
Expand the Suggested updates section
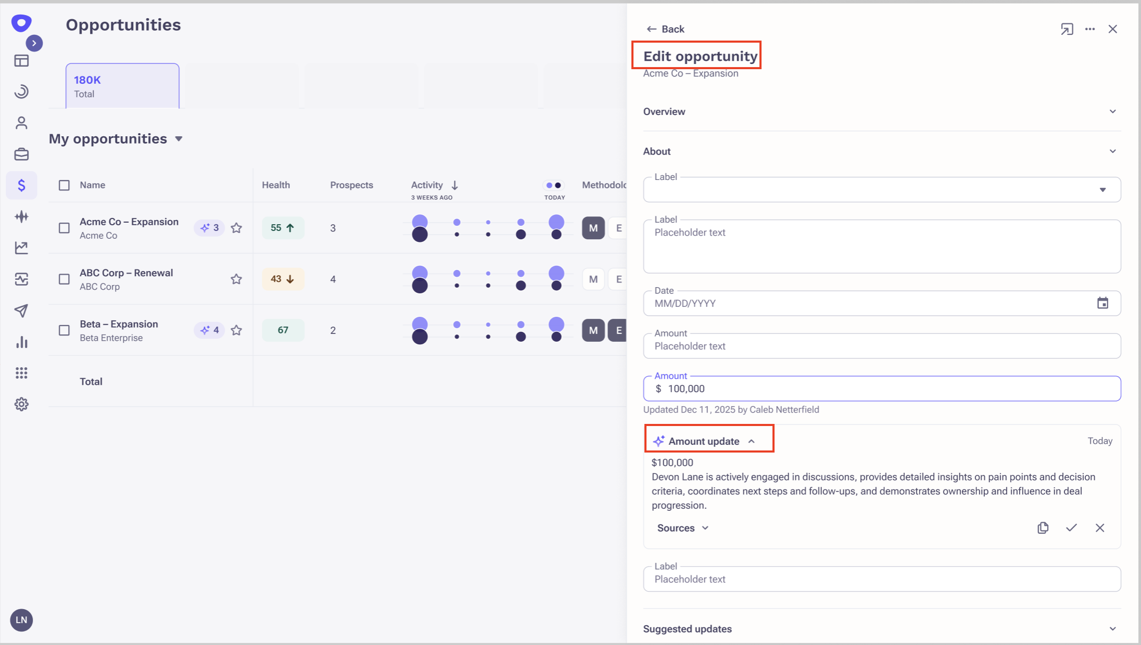pos(1112,628)
